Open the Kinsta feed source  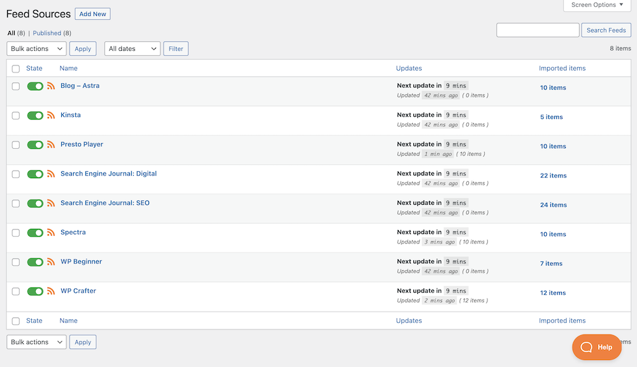tap(71, 114)
